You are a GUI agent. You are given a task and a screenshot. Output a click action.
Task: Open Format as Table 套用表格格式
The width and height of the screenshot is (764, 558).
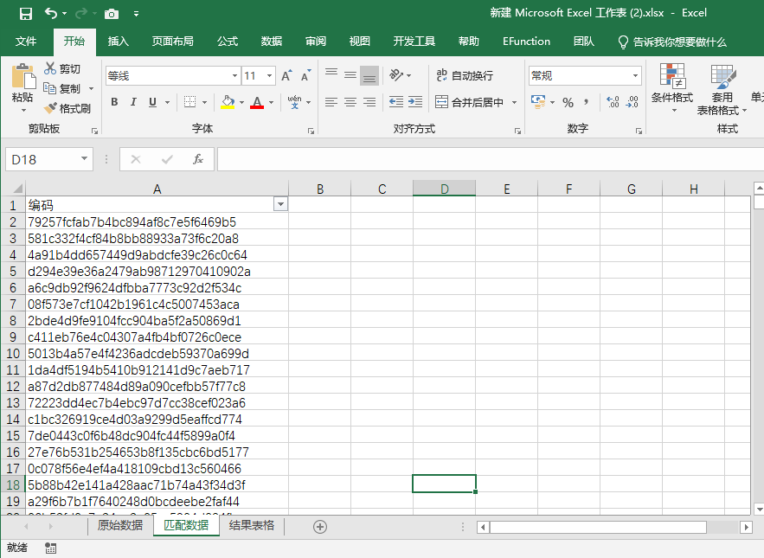[x=722, y=89]
